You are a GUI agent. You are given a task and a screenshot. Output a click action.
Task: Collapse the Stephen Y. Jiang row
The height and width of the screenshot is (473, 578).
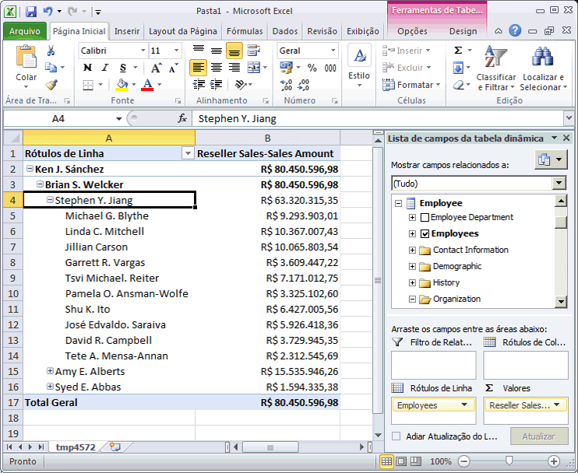coord(49,200)
